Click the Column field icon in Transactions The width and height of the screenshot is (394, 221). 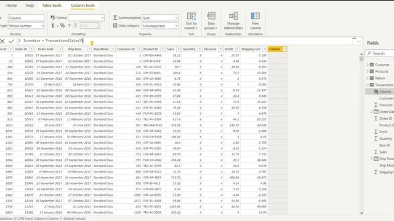(376, 91)
